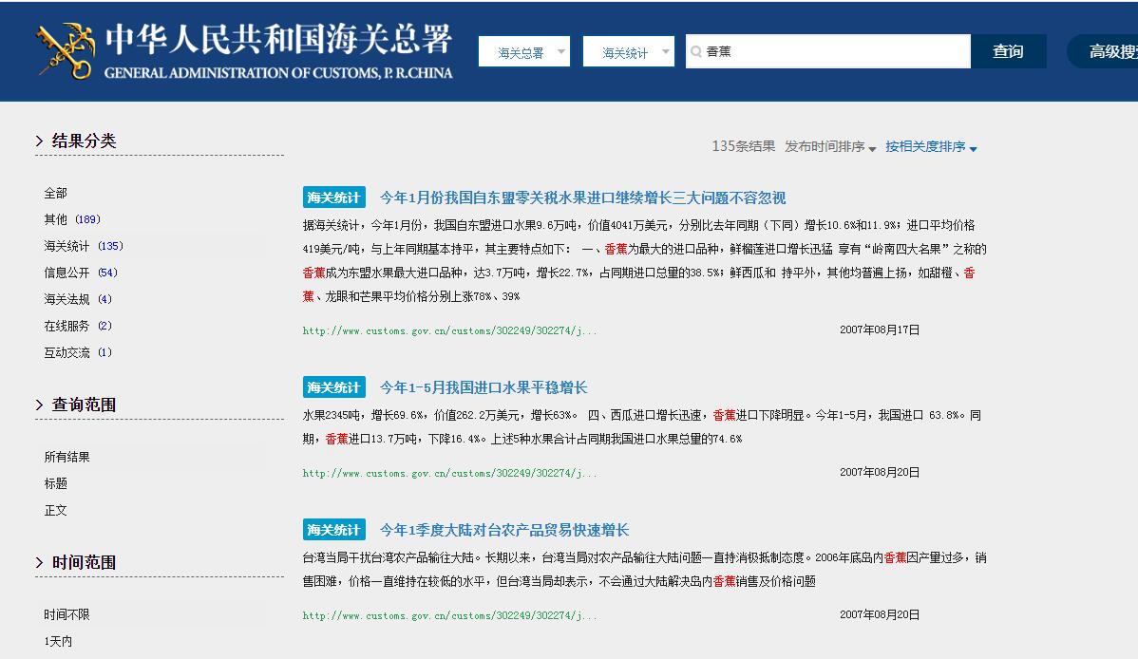Click the 135条结果 count text
Screen dimensions: 1138x659
(743, 146)
